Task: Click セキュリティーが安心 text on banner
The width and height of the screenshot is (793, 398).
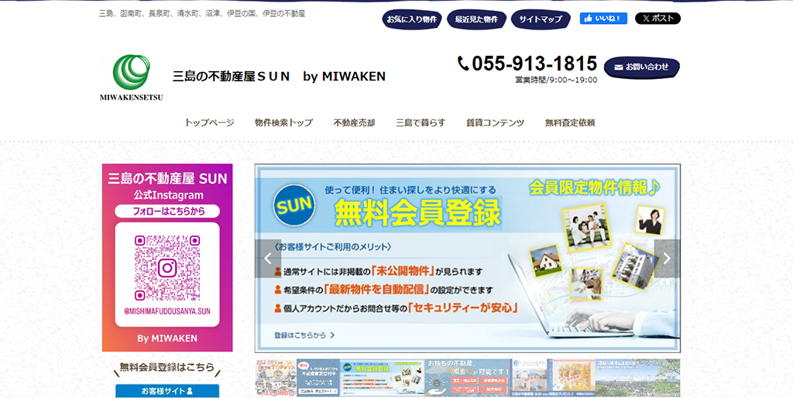Action: (x=463, y=307)
